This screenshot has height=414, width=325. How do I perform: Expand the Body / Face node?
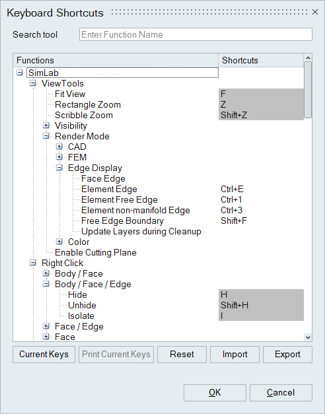[46, 273]
